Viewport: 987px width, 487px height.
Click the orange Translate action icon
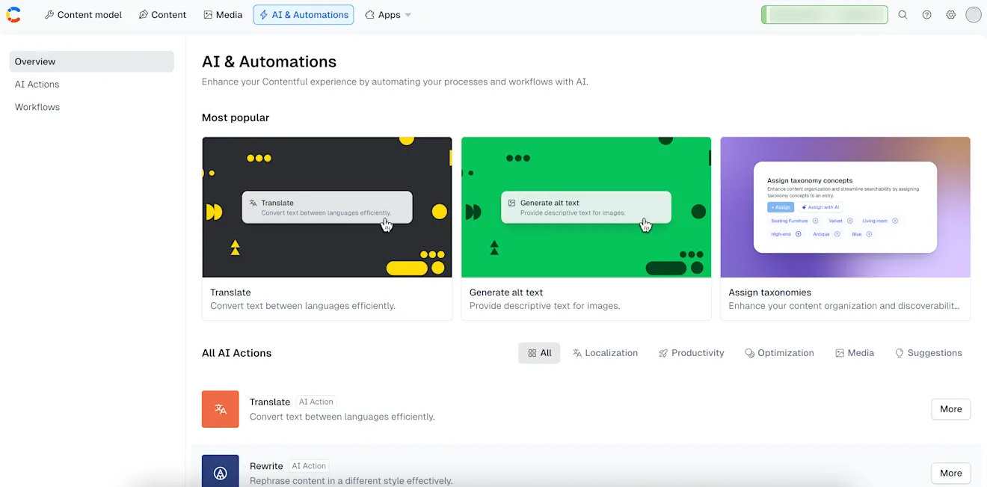click(221, 409)
